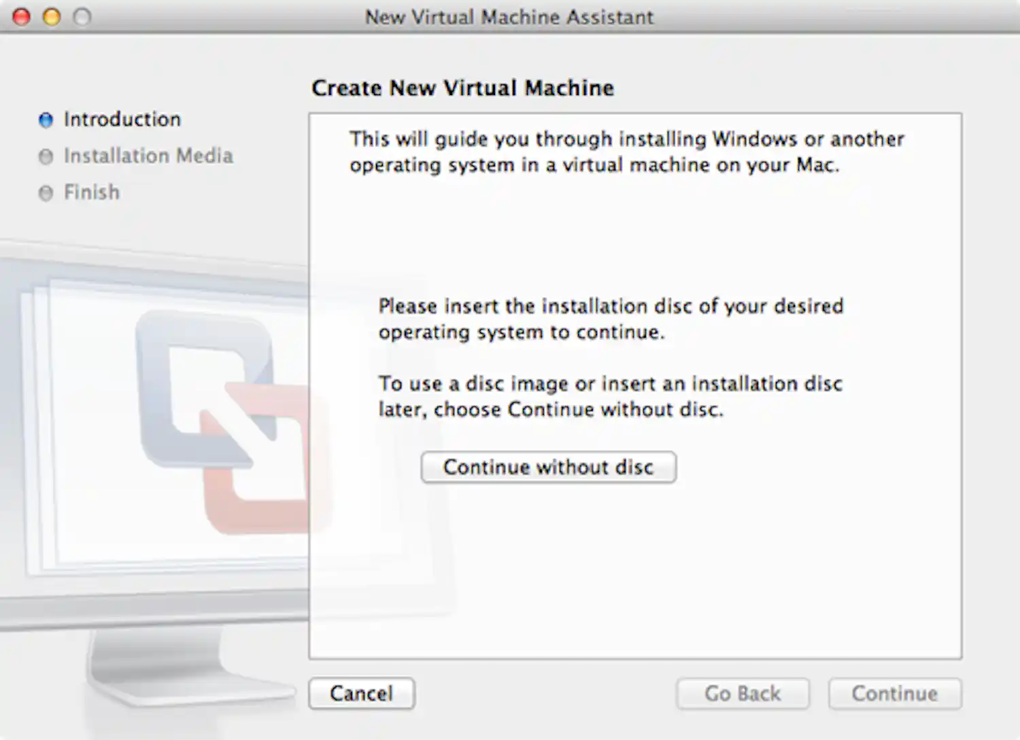Image resolution: width=1020 pixels, height=740 pixels.
Task: Select the Introduction step in the sidebar
Action: pyautogui.click(x=122, y=120)
